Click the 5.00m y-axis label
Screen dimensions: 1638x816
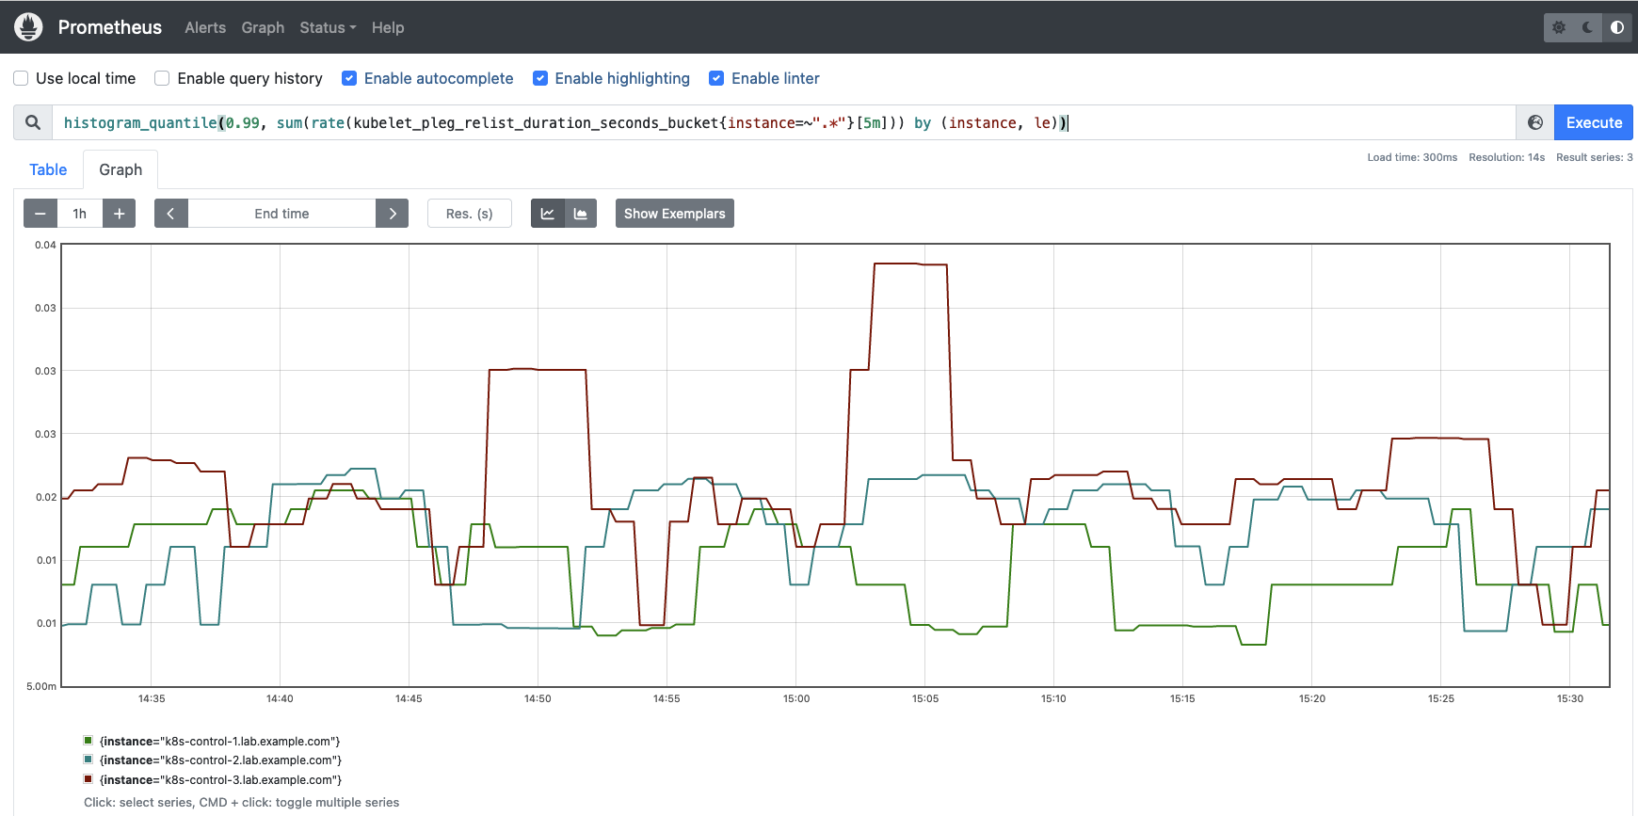click(41, 686)
